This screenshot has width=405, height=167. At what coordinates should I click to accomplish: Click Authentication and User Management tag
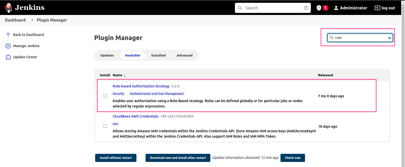pyautogui.click(x=157, y=94)
